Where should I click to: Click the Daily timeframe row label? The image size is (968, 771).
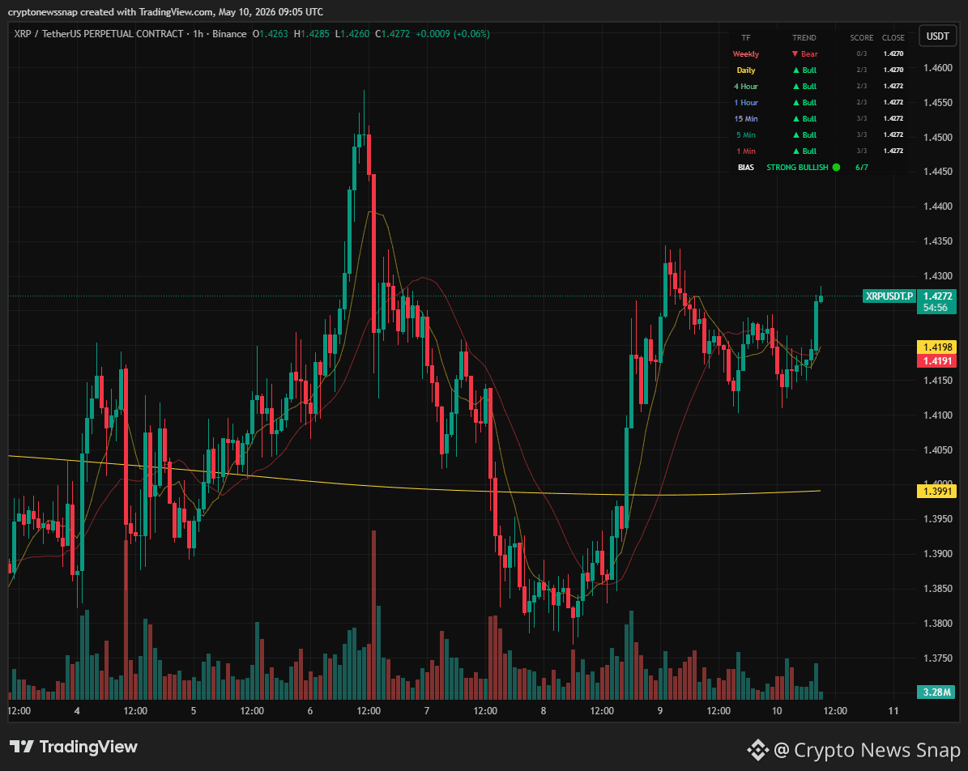coord(746,70)
